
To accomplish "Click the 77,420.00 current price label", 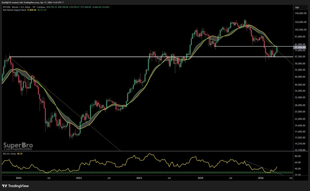I will point(300,47).
